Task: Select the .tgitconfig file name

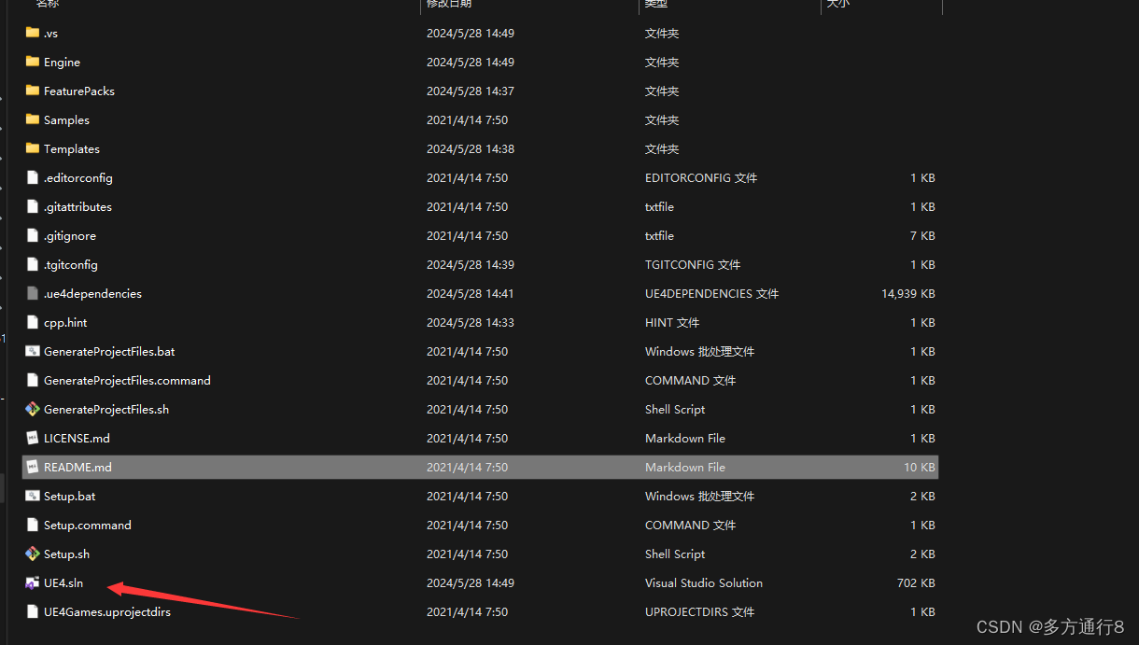Action: [71, 265]
